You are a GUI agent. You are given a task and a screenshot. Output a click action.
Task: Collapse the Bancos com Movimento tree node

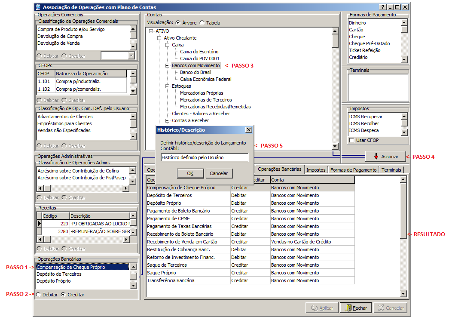(168, 66)
